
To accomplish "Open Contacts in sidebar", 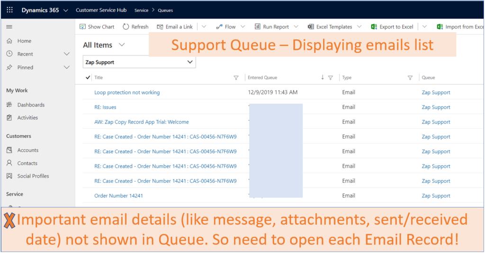I will click(27, 163).
